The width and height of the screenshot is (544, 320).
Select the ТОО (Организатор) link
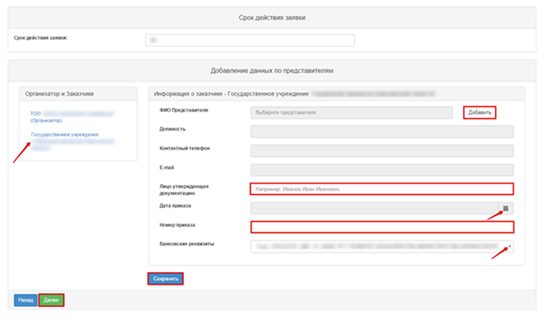tap(72, 117)
